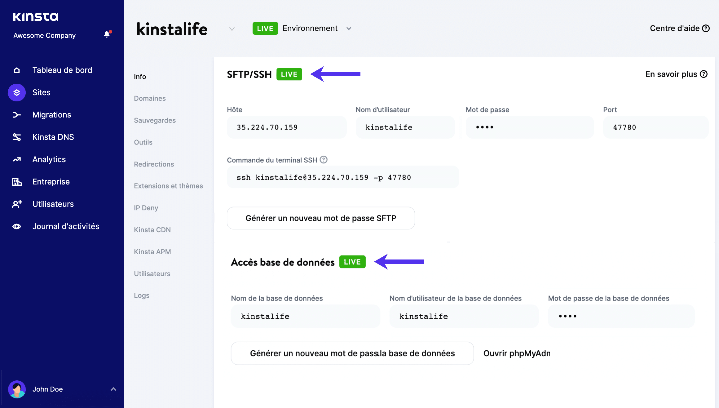This screenshot has width=719, height=408.
Task: Select the Tableau de bord home icon
Action: [17, 70]
